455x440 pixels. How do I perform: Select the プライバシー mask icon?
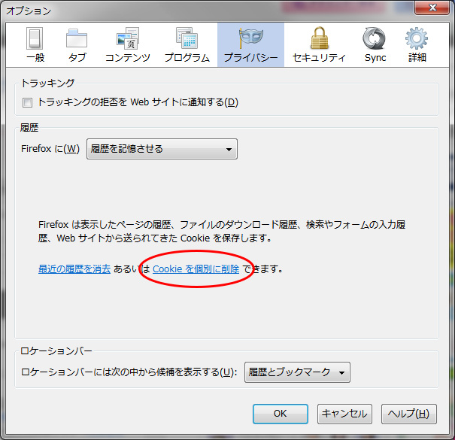pos(251,38)
